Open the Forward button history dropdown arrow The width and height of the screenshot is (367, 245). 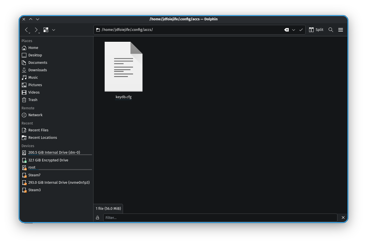point(39,33)
